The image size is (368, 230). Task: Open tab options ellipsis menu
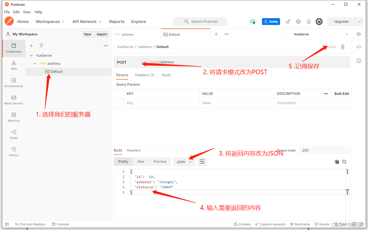pos(227,34)
